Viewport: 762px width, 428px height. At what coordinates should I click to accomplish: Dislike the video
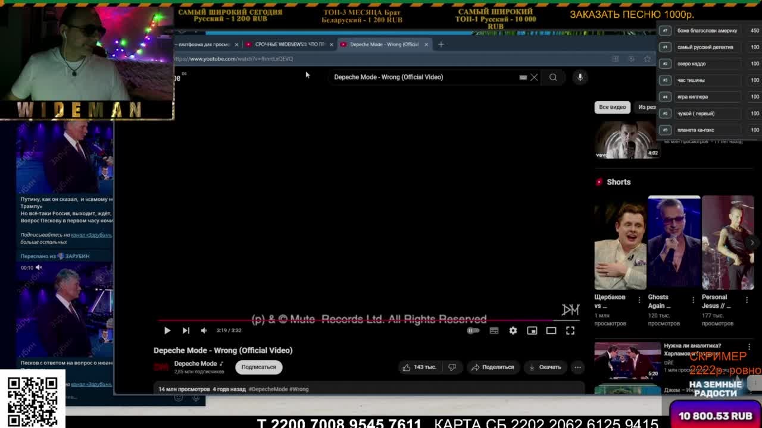click(452, 367)
